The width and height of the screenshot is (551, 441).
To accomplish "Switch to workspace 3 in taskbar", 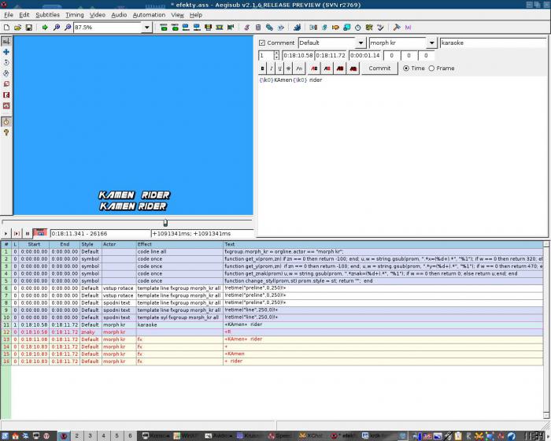I will pos(90,435).
